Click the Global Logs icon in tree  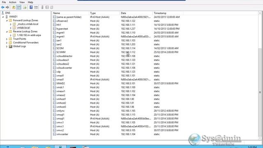point(10,46)
